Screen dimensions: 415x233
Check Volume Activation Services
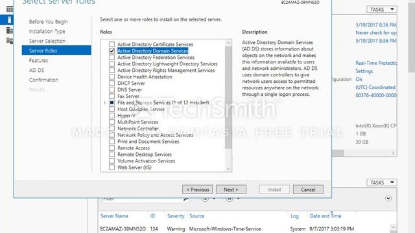tap(112, 161)
